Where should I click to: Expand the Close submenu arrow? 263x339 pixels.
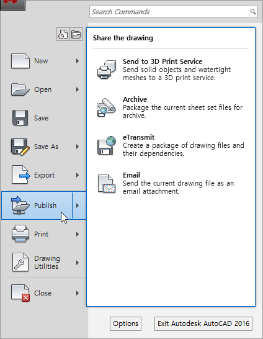[x=78, y=293]
